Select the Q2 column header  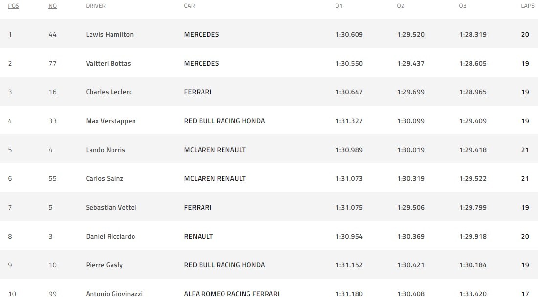401,6
